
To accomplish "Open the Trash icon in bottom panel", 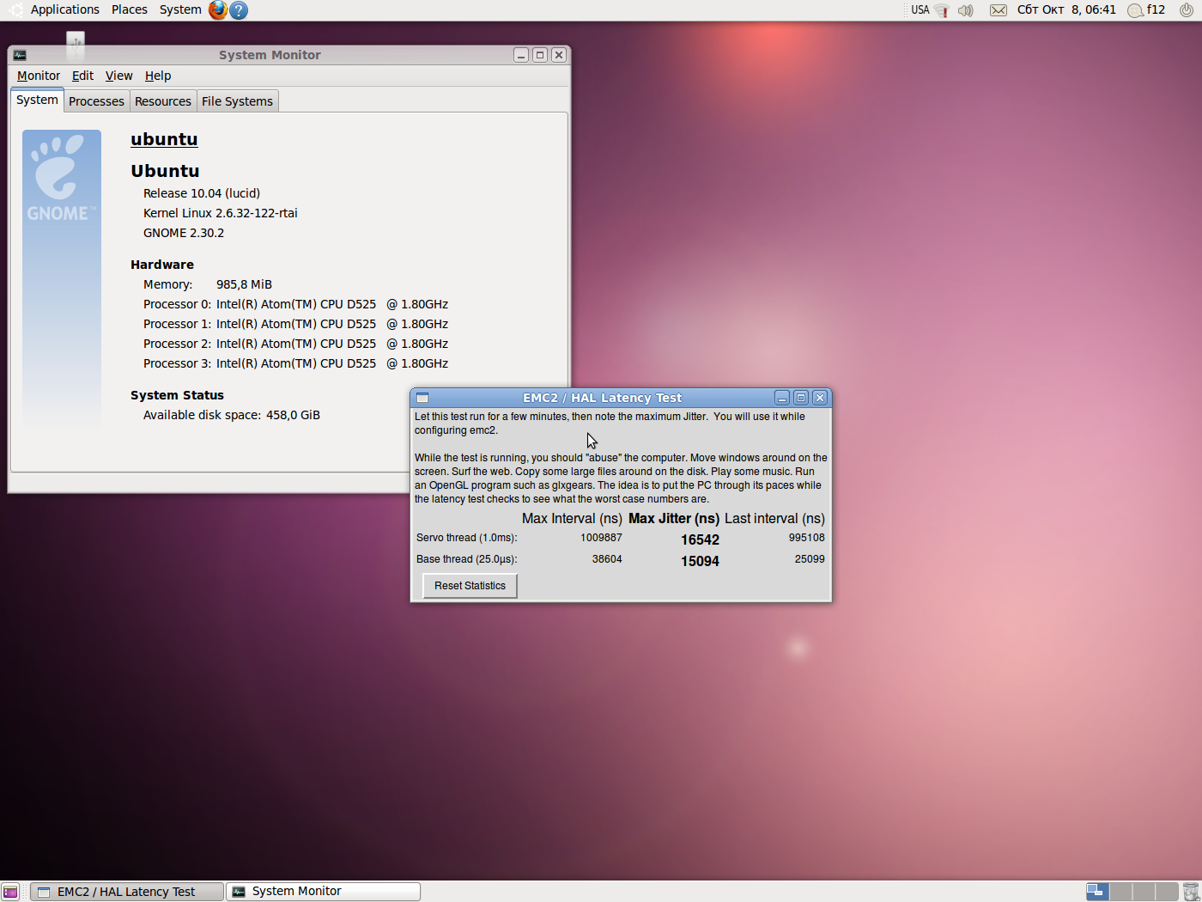I will tap(1191, 892).
